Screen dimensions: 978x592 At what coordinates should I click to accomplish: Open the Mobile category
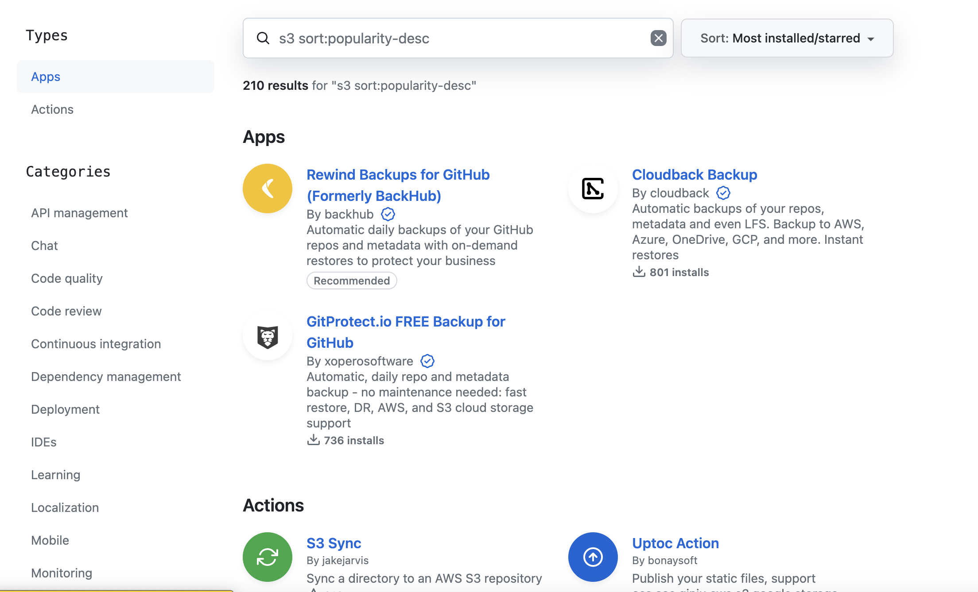(50, 540)
